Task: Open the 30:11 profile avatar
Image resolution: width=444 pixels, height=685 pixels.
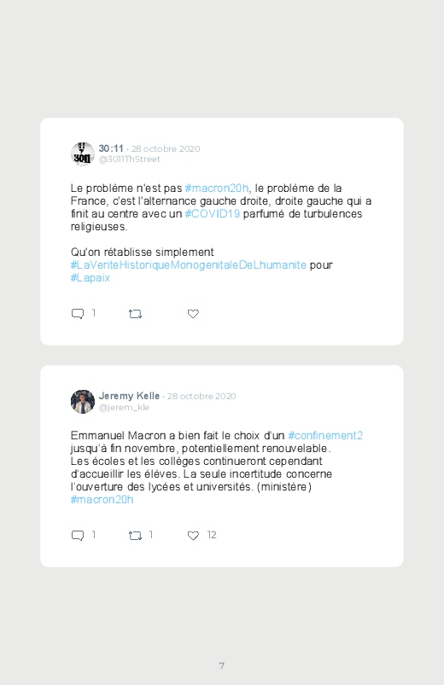Action: (x=83, y=154)
